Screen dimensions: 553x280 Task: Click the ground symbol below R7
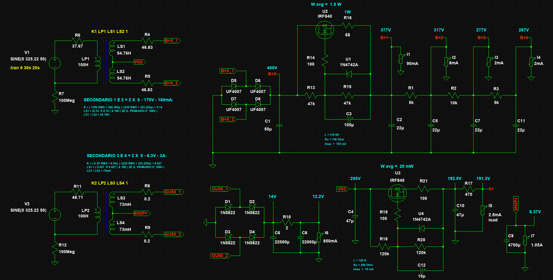(55, 112)
